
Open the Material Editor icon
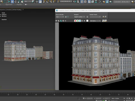[x=100, y=1]
